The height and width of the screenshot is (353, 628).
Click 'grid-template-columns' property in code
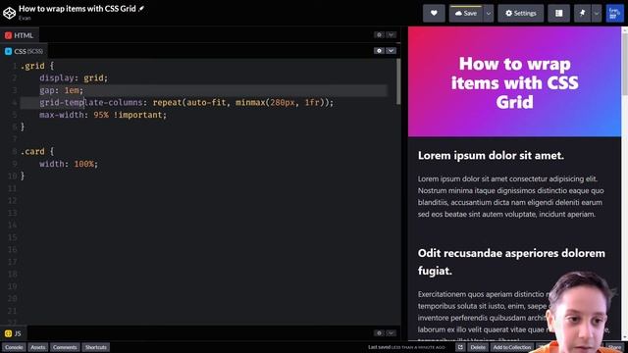(x=90, y=102)
